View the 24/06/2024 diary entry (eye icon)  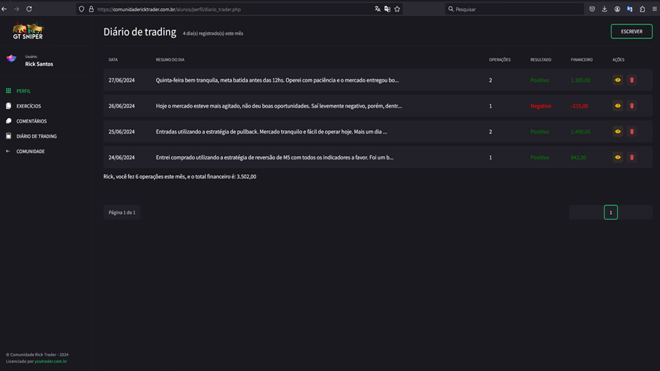tap(618, 157)
